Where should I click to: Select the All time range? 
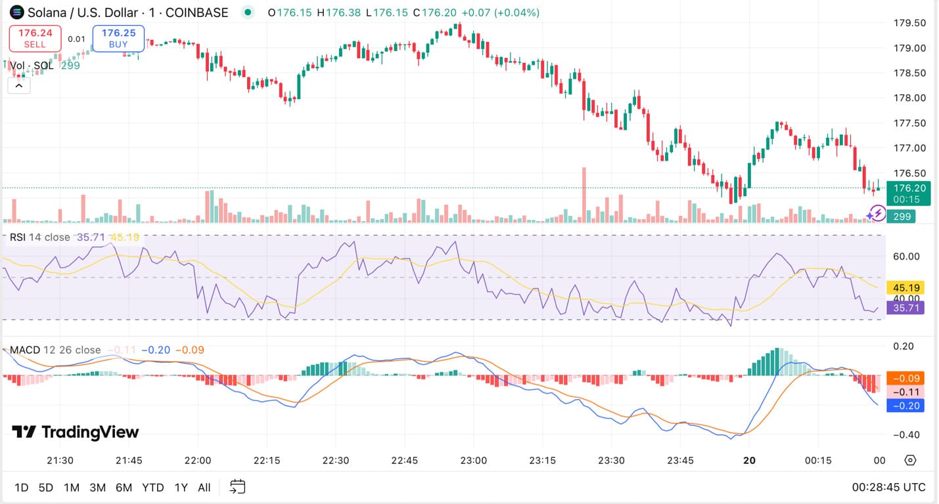[204, 488]
